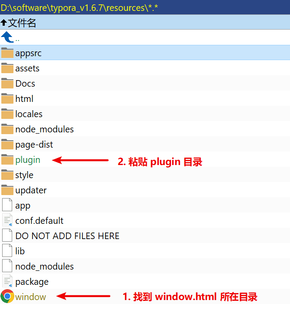
Task: Click the DO NOT ADD FILES HERE file icon
Action: tap(7, 235)
